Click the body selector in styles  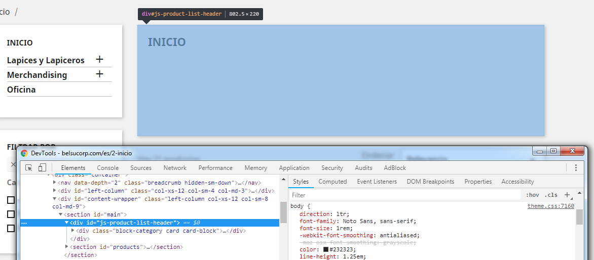[298, 206]
